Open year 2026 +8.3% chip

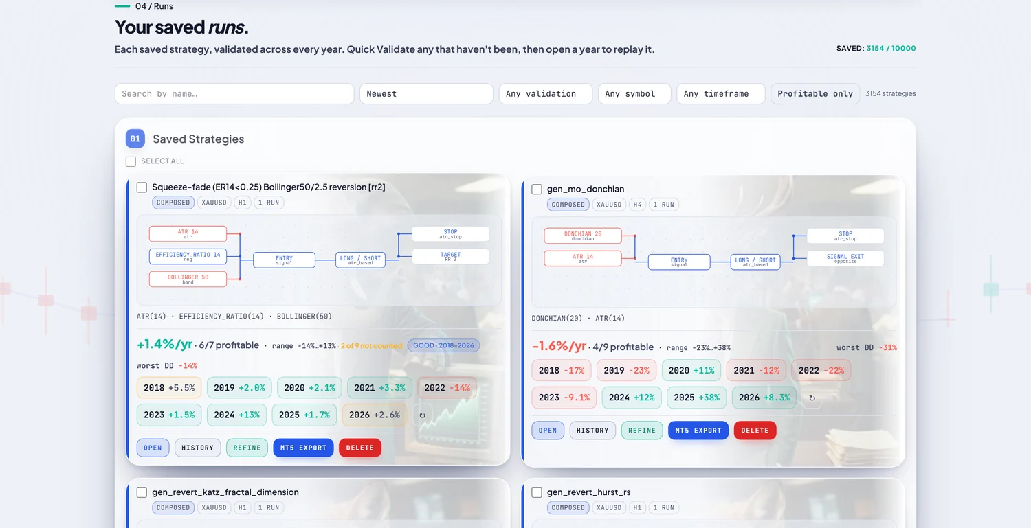pos(764,398)
